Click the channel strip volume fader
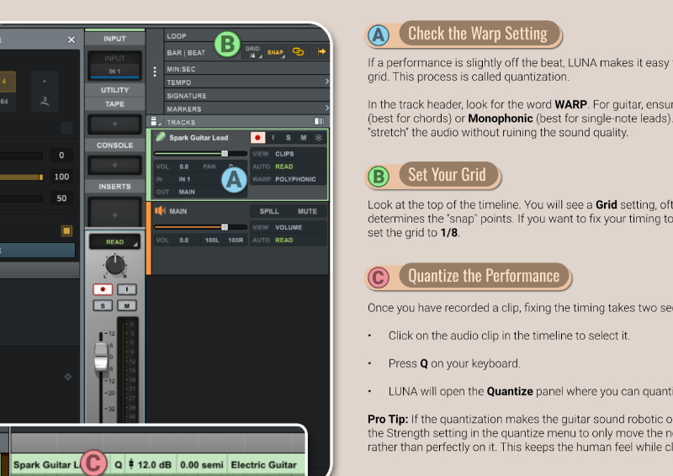The width and height of the screenshot is (673, 476). point(101,357)
